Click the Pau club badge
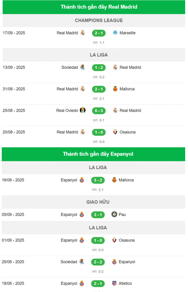Viewport: 188px width, 292px height. [x=114, y=214]
